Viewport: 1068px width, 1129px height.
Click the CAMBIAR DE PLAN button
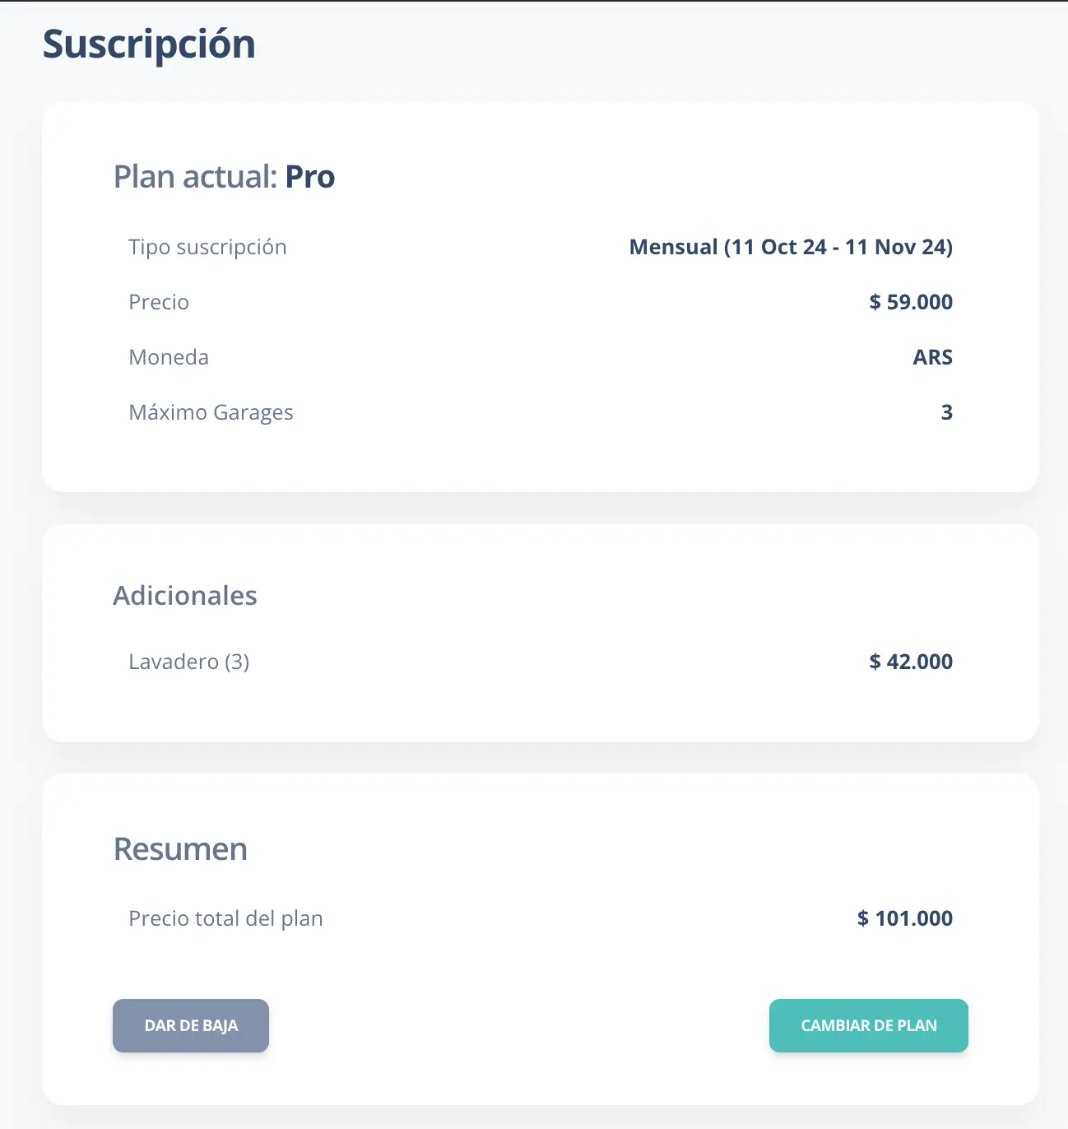click(868, 1025)
